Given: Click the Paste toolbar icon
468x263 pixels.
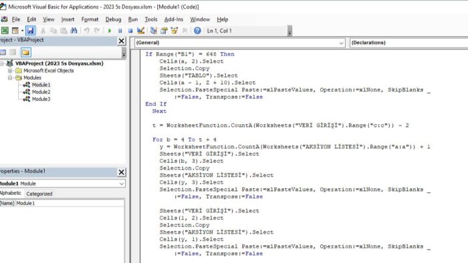Looking at the screenshot, I should point(64,31).
